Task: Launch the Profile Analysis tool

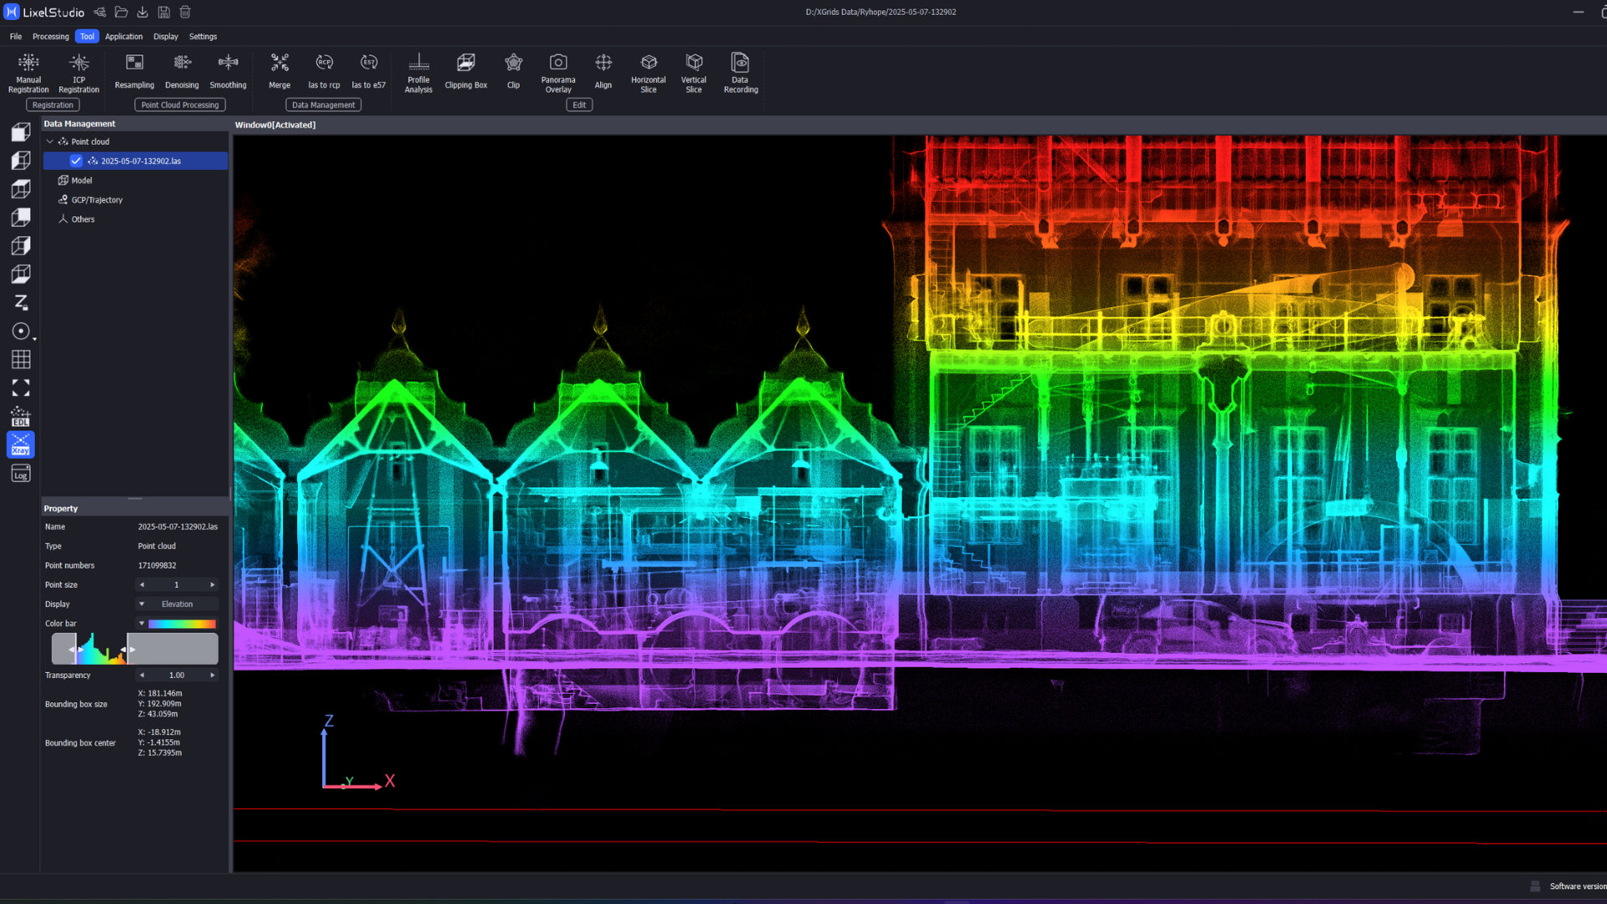Action: click(418, 71)
